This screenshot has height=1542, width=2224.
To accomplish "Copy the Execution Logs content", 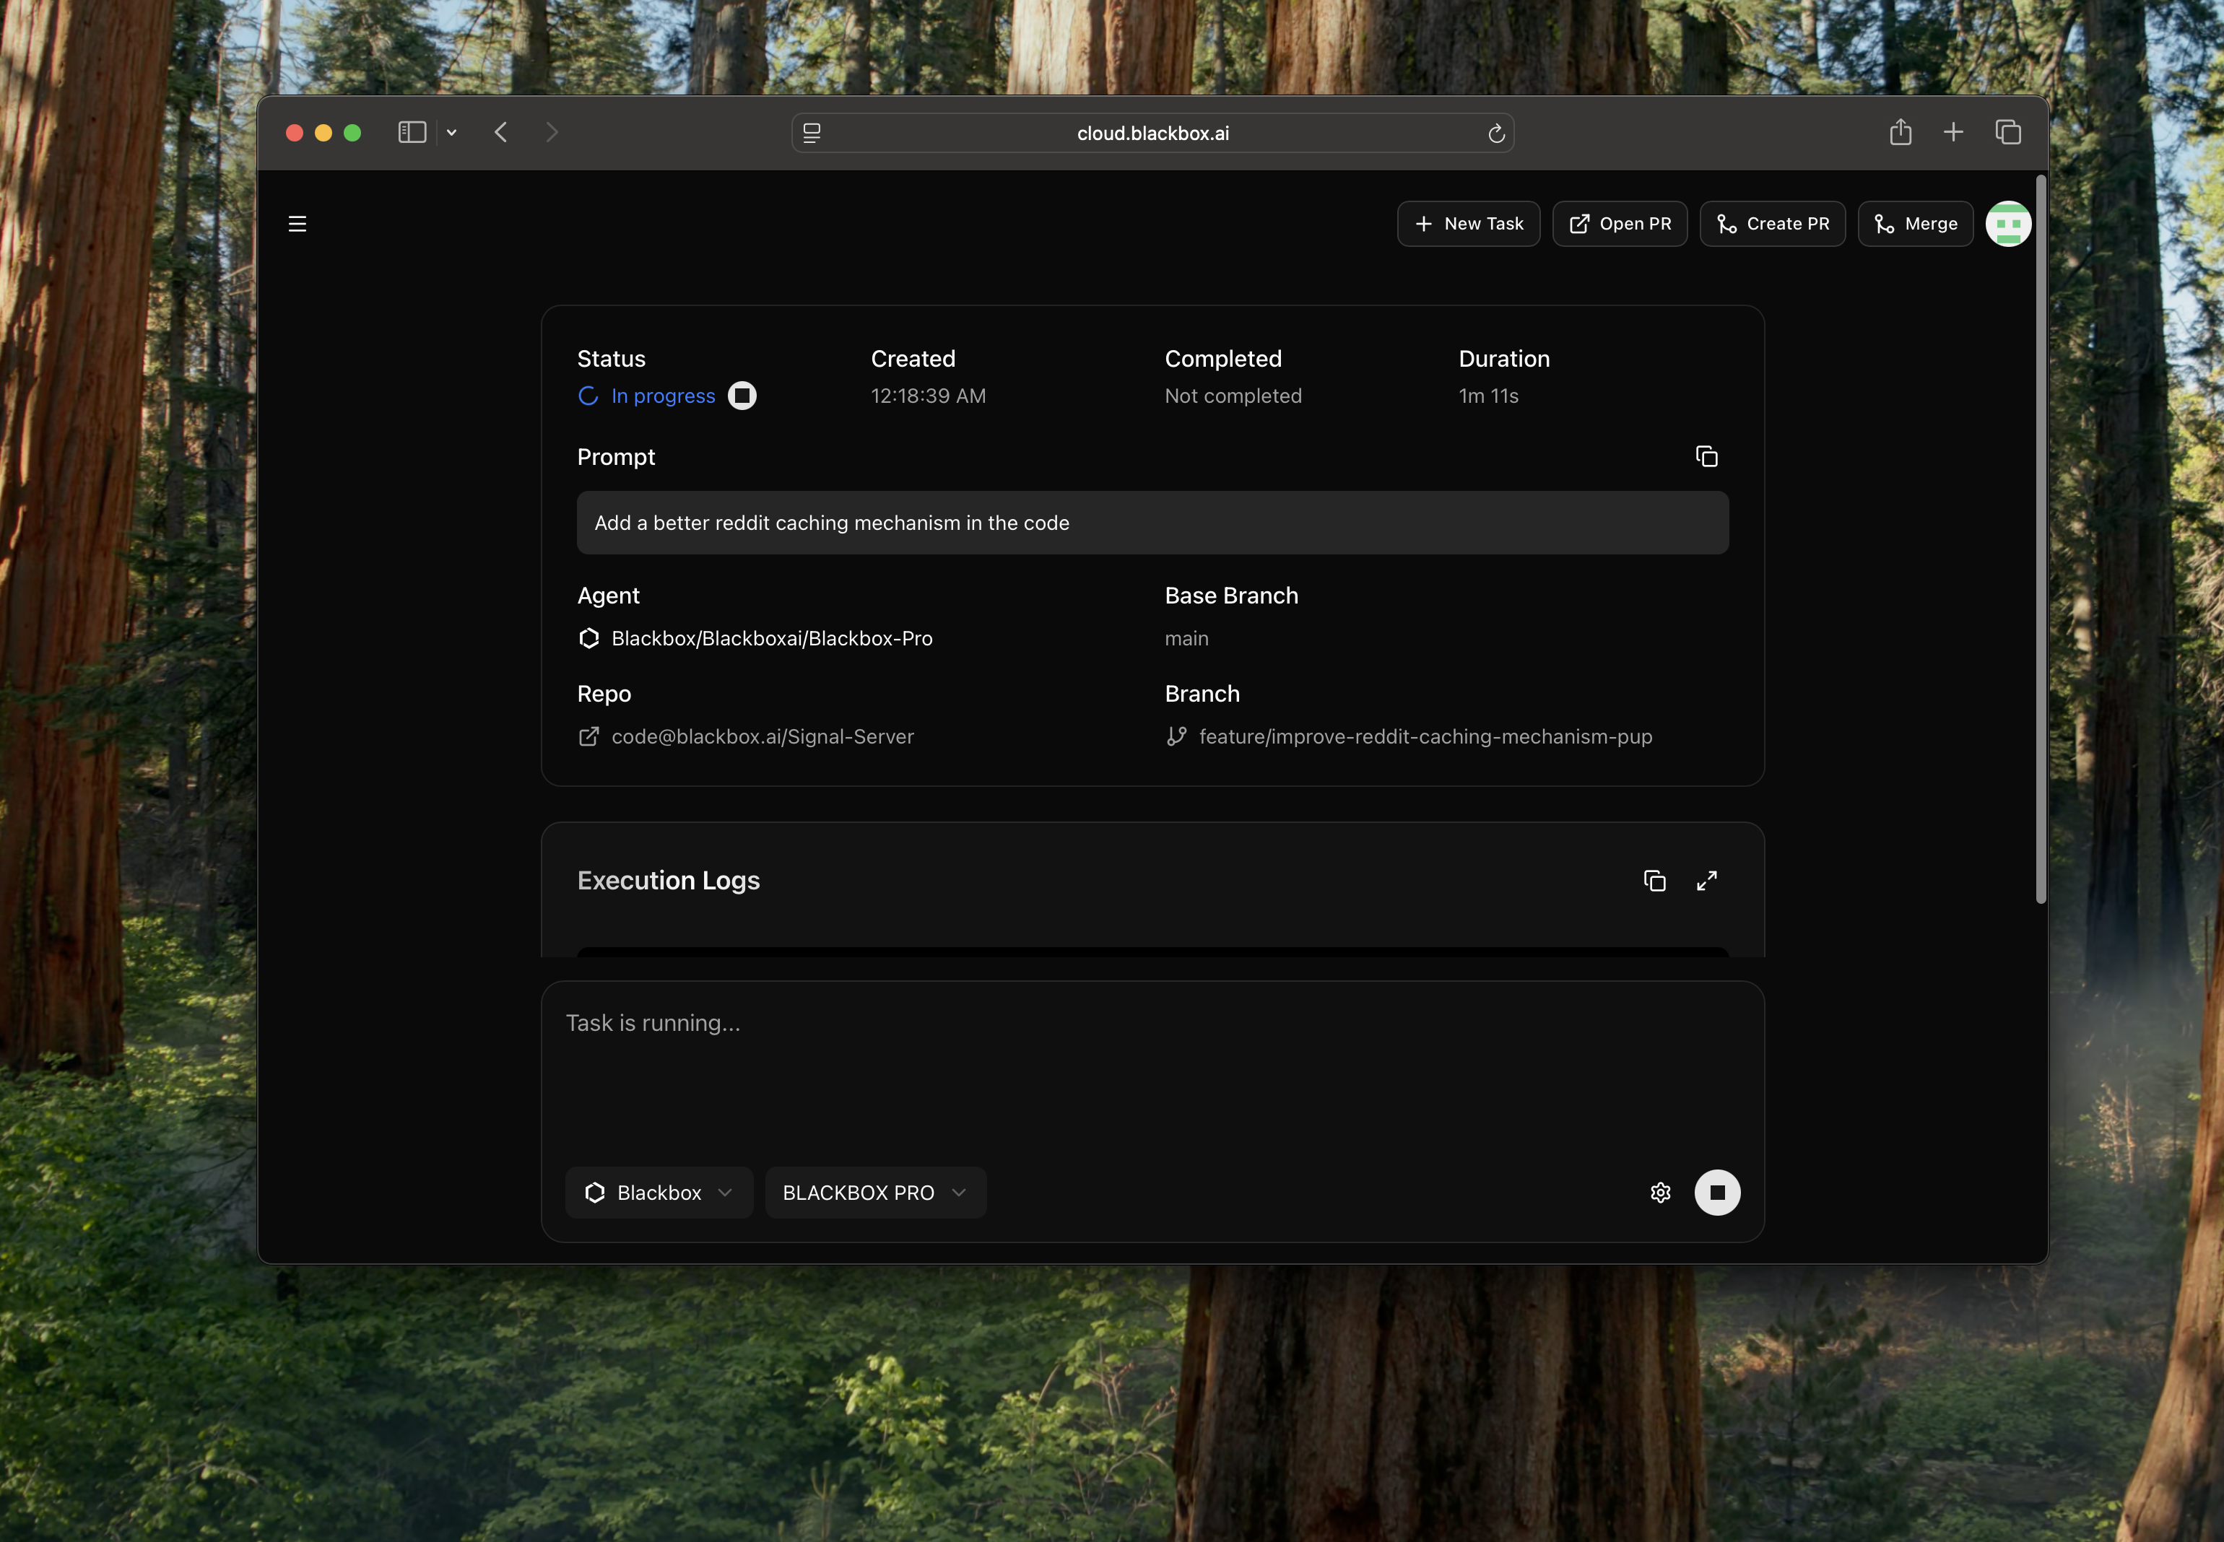I will click(1654, 880).
